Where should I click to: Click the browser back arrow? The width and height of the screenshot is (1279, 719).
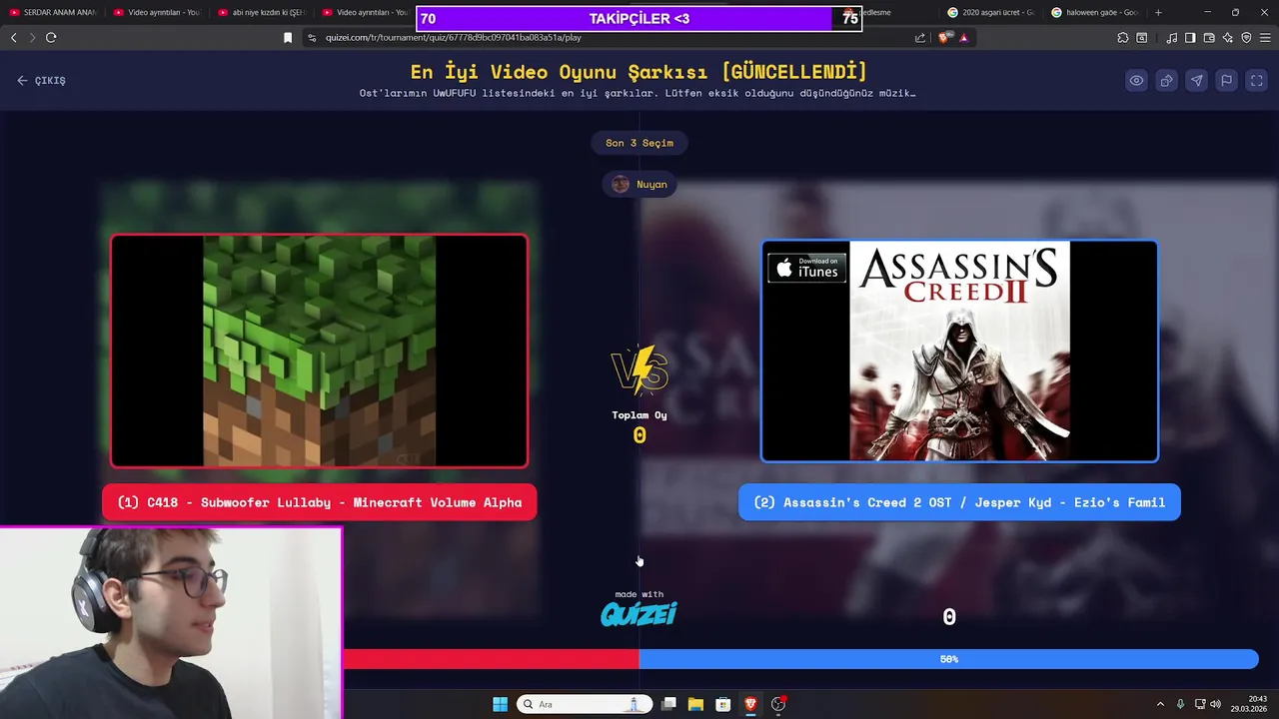coord(13,37)
